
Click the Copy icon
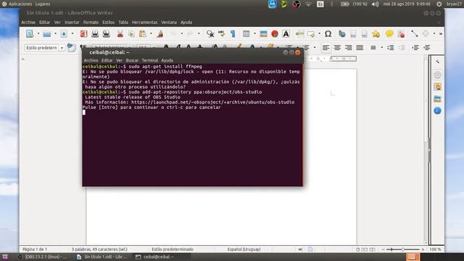pos(131,34)
